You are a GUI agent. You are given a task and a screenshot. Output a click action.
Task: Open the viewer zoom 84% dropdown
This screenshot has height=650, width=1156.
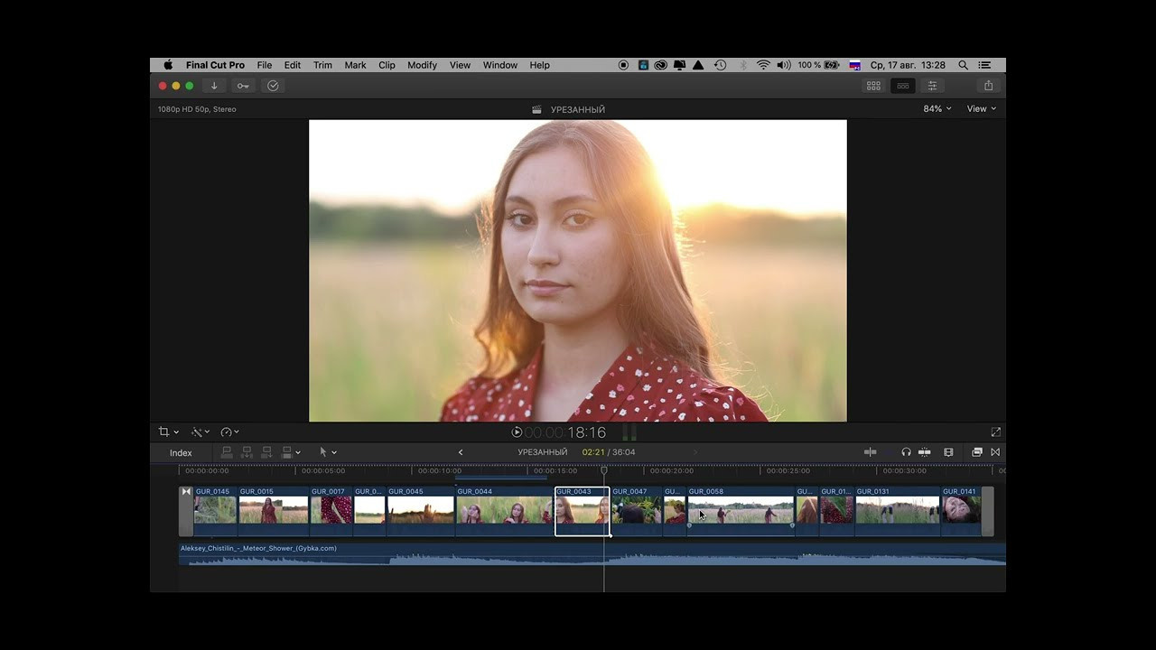937,109
